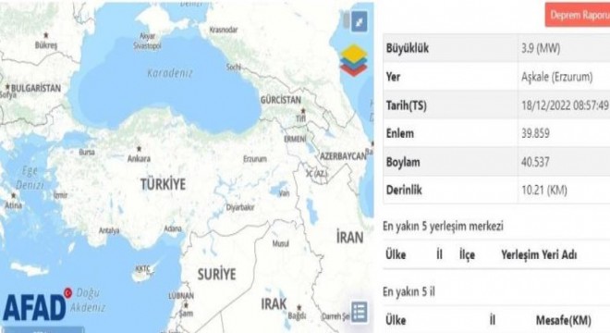
Task: Click the Bursa label on the map
Action: pyautogui.click(x=87, y=152)
